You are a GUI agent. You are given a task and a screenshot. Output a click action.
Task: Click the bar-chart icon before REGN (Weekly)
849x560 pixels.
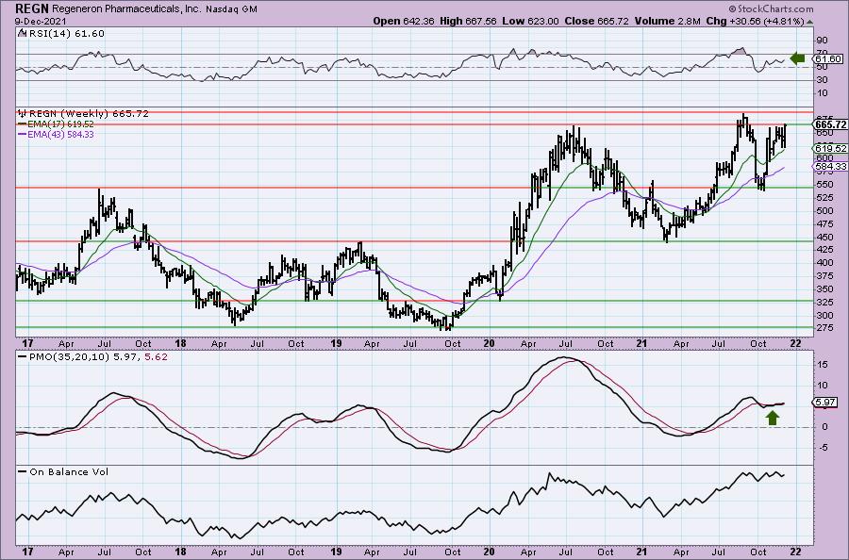pos(23,114)
